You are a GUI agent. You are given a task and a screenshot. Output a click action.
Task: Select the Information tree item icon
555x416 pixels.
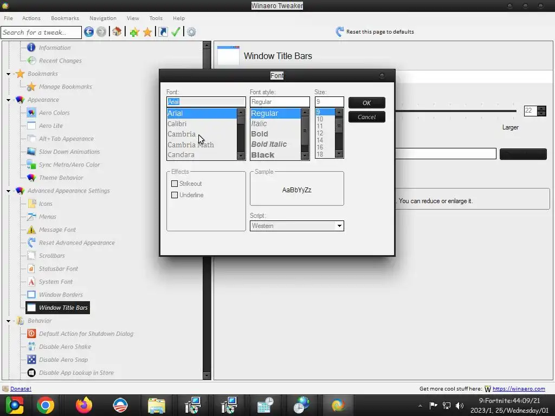31,48
